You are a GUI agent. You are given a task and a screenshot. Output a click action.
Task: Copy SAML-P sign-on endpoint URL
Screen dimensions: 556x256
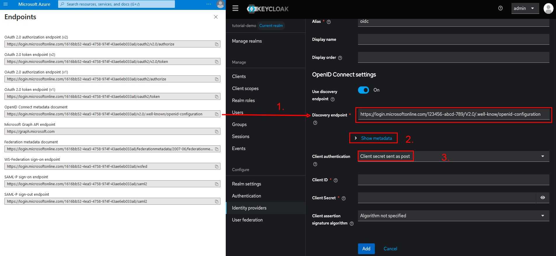[x=217, y=184]
